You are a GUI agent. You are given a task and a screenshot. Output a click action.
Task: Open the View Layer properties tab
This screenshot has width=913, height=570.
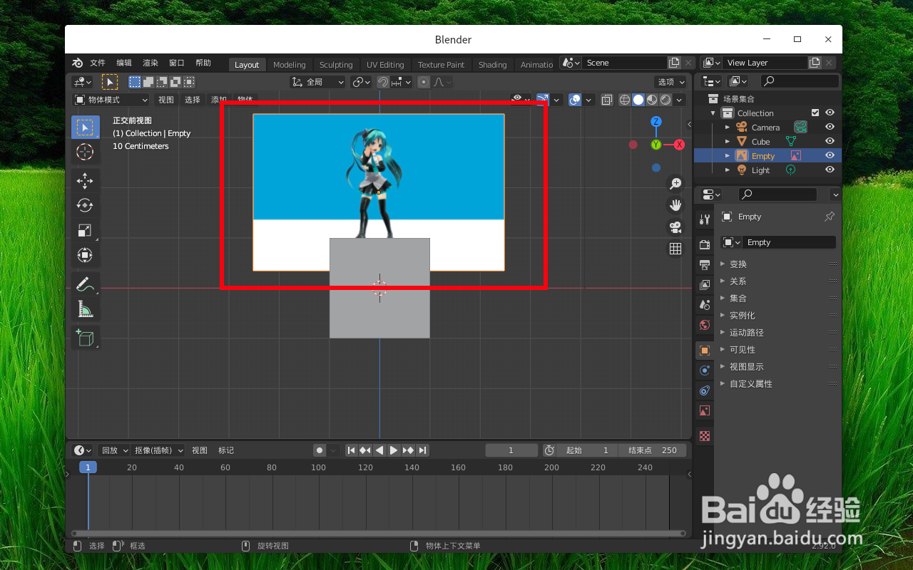(705, 284)
